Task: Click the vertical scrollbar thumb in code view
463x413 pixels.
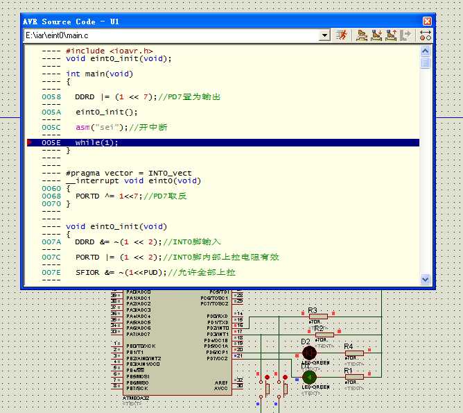Action: click(x=426, y=62)
